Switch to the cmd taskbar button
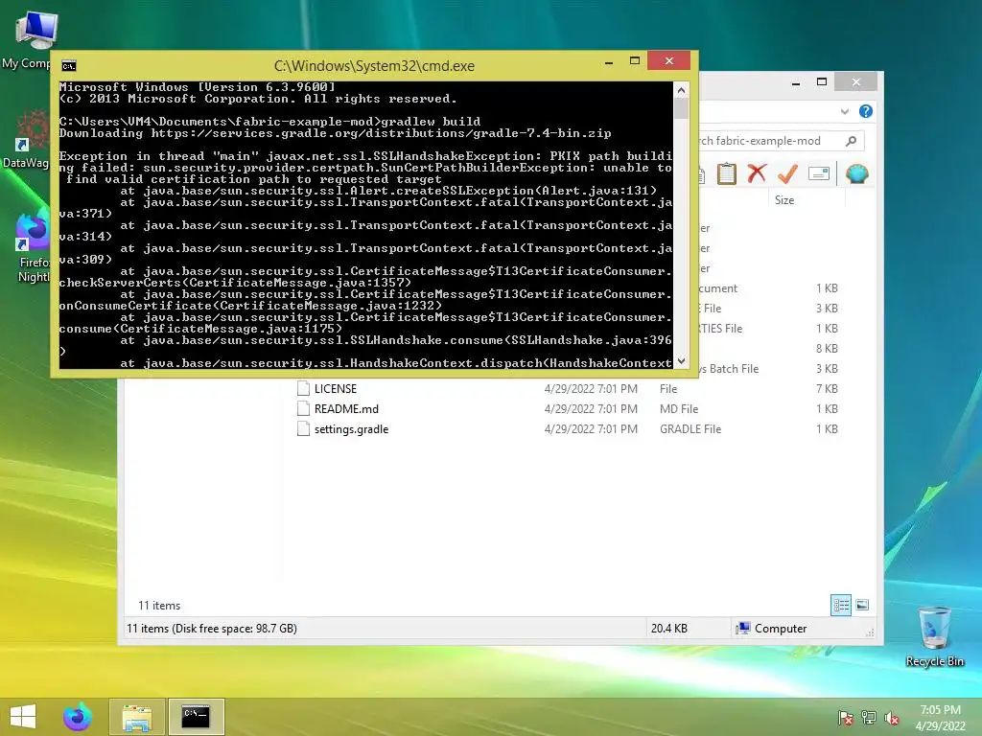Image resolution: width=982 pixels, height=736 pixels. 196,717
